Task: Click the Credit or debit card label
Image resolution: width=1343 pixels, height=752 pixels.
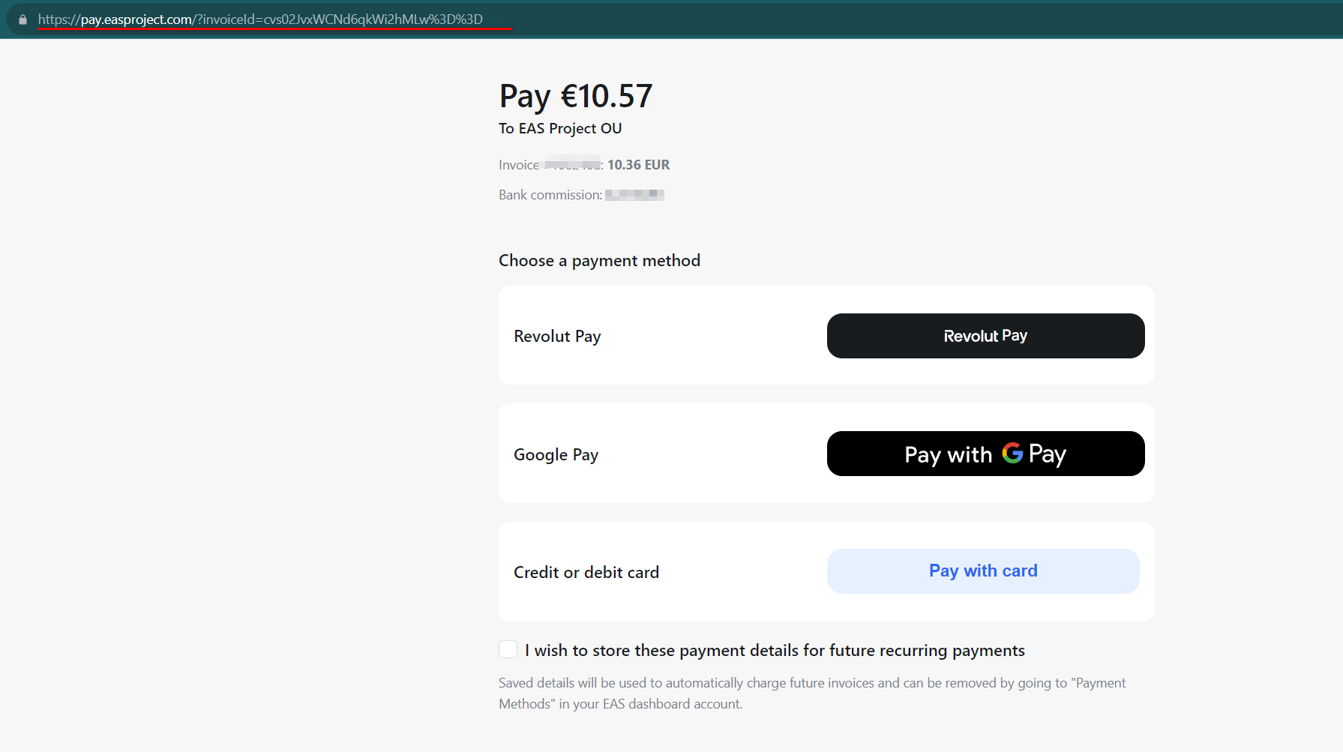Action: click(586, 573)
